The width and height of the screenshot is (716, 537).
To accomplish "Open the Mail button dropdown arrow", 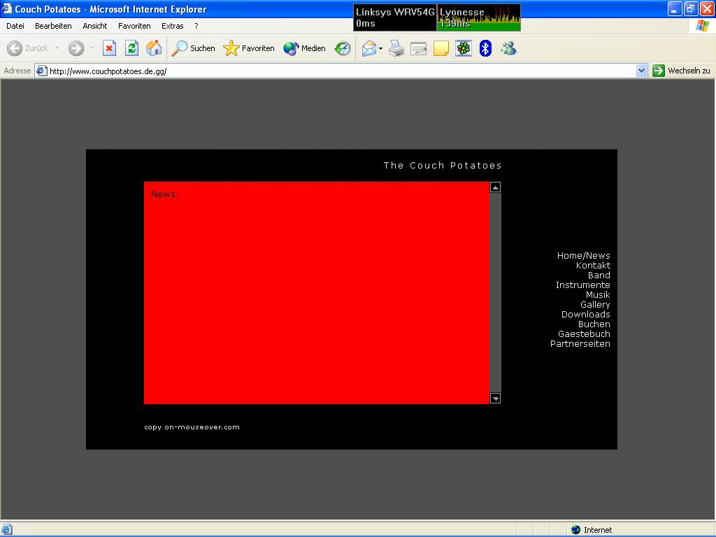I will (381, 48).
